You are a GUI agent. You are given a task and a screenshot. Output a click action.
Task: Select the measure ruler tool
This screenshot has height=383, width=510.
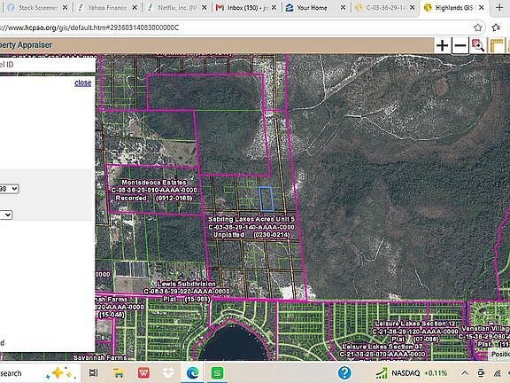(x=497, y=45)
